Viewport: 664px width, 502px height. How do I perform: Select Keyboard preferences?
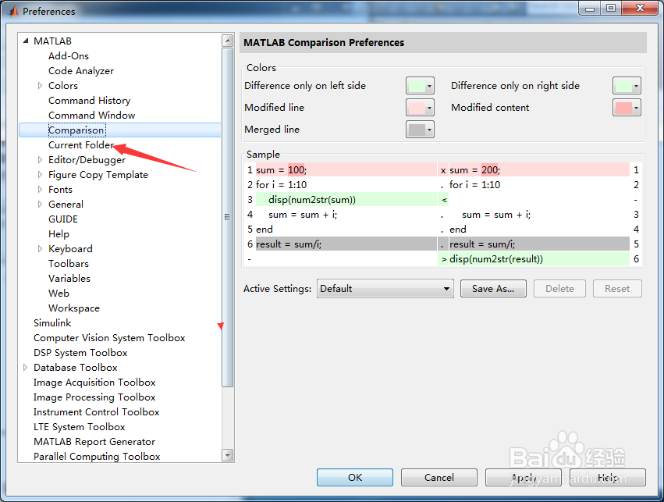[x=70, y=249]
